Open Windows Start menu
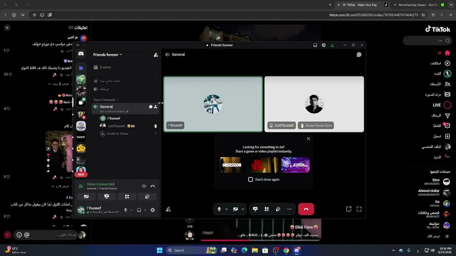This screenshot has height=256, width=456. [160, 250]
